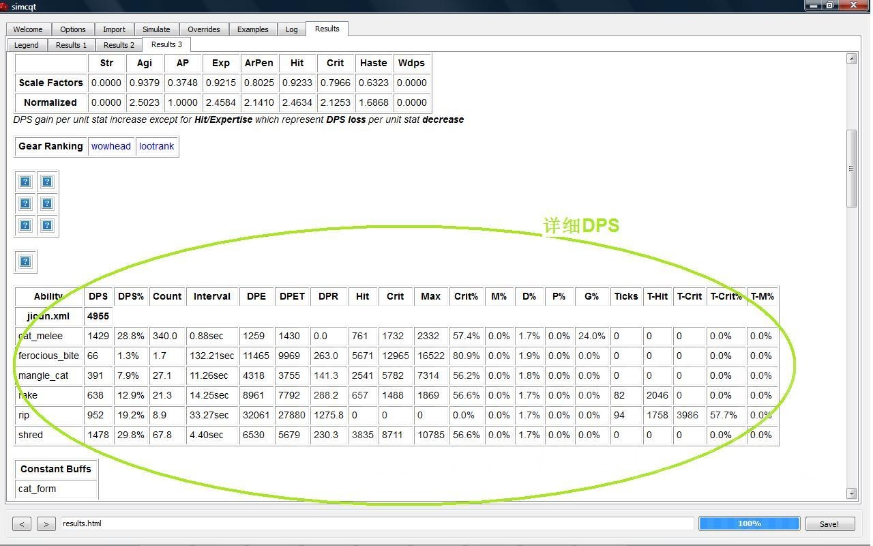Click the vertical scrollbar down arrow
873x546 pixels.
(851, 493)
